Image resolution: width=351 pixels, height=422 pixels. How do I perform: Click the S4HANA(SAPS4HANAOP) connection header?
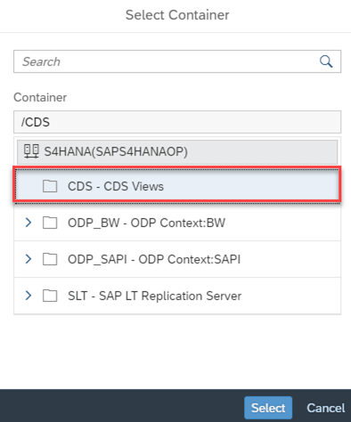(177, 151)
